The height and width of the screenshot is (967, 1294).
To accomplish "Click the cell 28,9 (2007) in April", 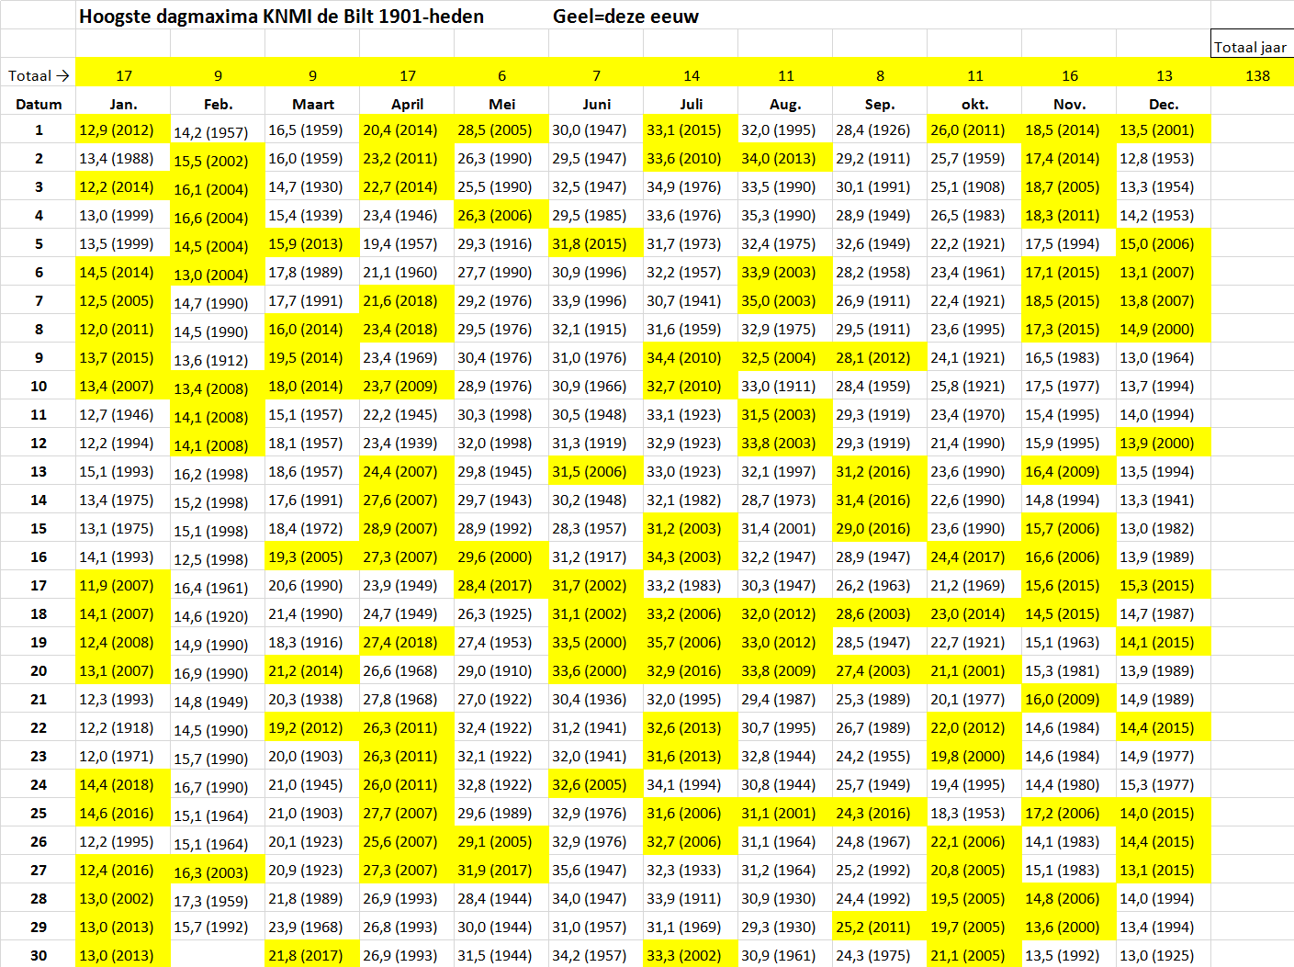I will click(407, 528).
